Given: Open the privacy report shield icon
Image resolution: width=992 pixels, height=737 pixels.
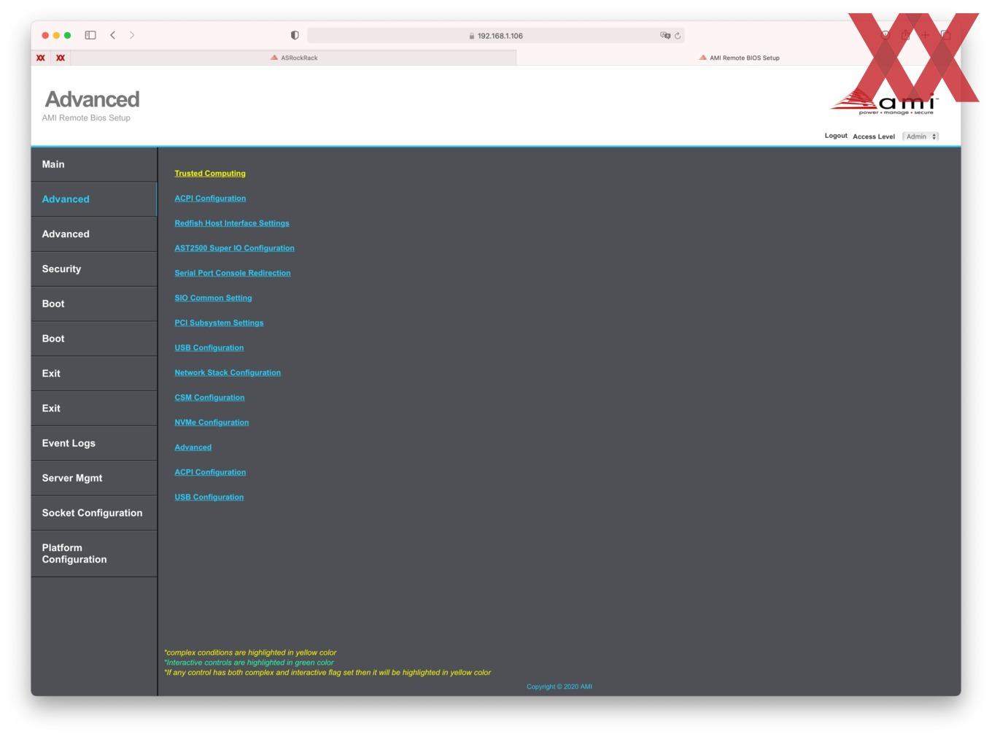Looking at the screenshot, I should [295, 35].
